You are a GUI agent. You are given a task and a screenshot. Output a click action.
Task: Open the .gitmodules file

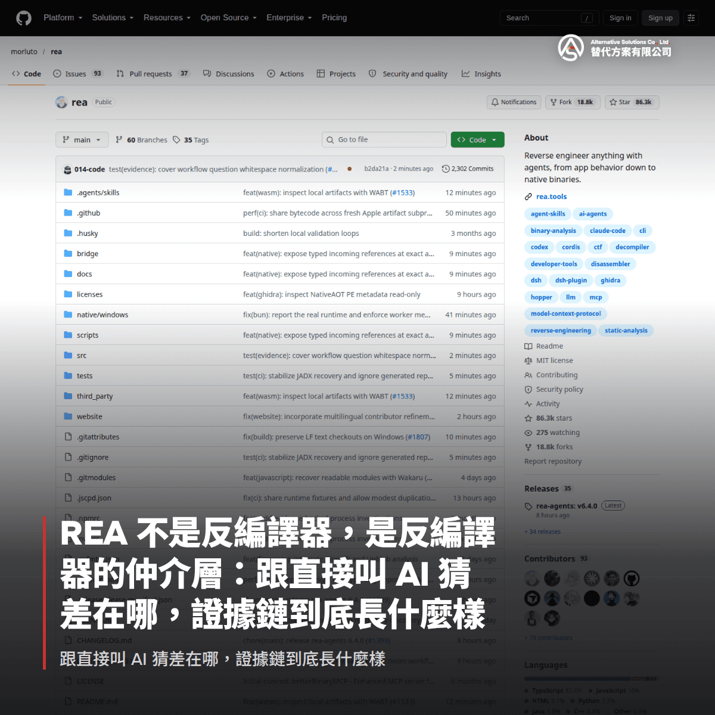tap(96, 478)
